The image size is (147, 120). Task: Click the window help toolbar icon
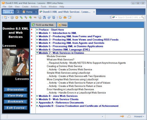[x=54, y=17]
